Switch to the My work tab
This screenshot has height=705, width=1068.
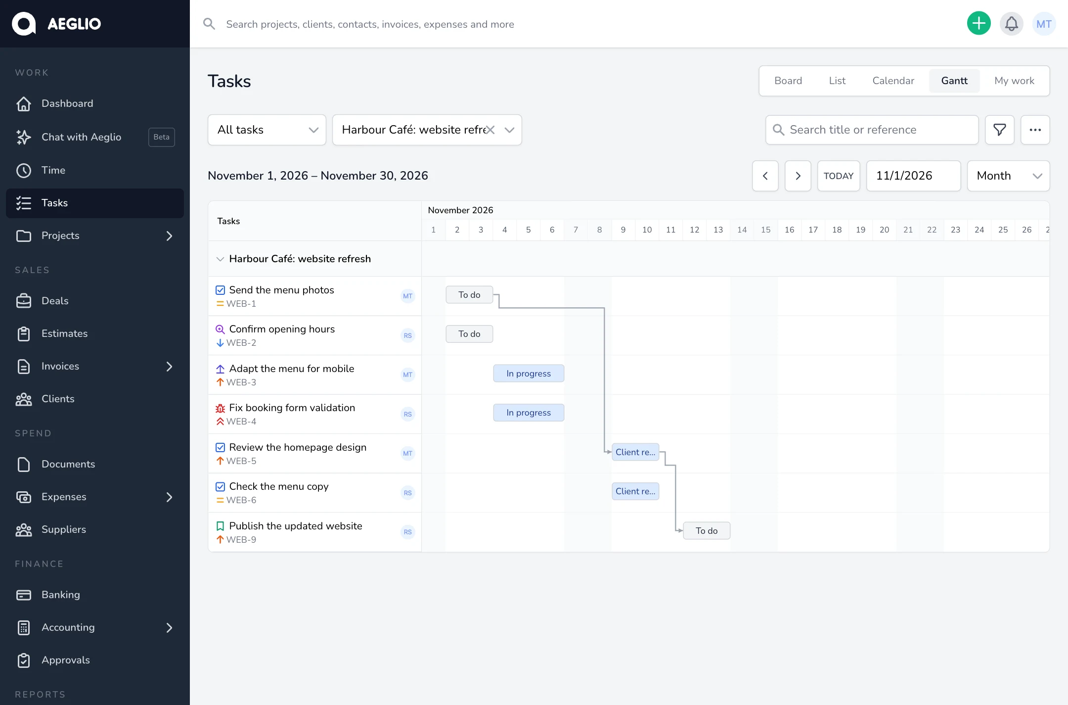1014,81
